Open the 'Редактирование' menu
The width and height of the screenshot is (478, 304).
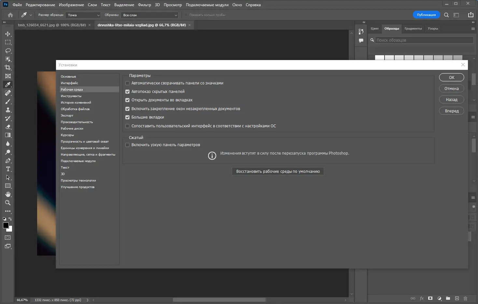[40, 5]
